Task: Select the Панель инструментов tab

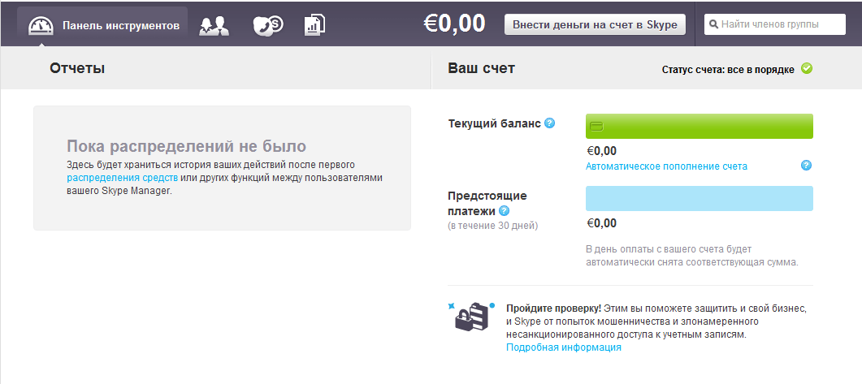Action: [102, 26]
